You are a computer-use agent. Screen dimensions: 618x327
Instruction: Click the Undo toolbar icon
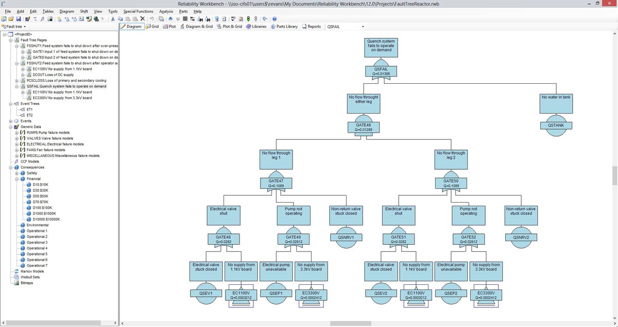point(152,18)
